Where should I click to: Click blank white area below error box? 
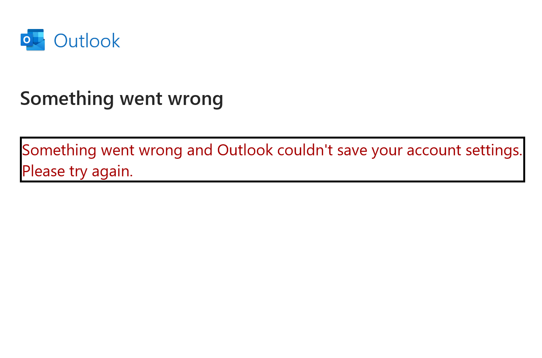tap(268, 267)
